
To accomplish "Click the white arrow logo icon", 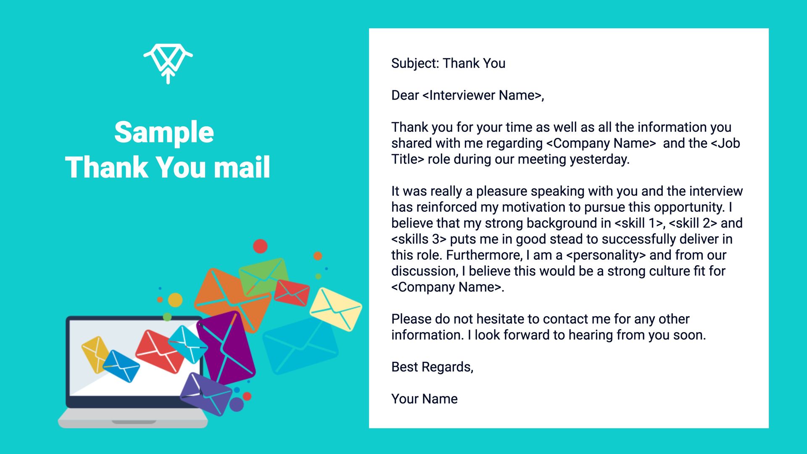I will pyautogui.click(x=168, y=63).
